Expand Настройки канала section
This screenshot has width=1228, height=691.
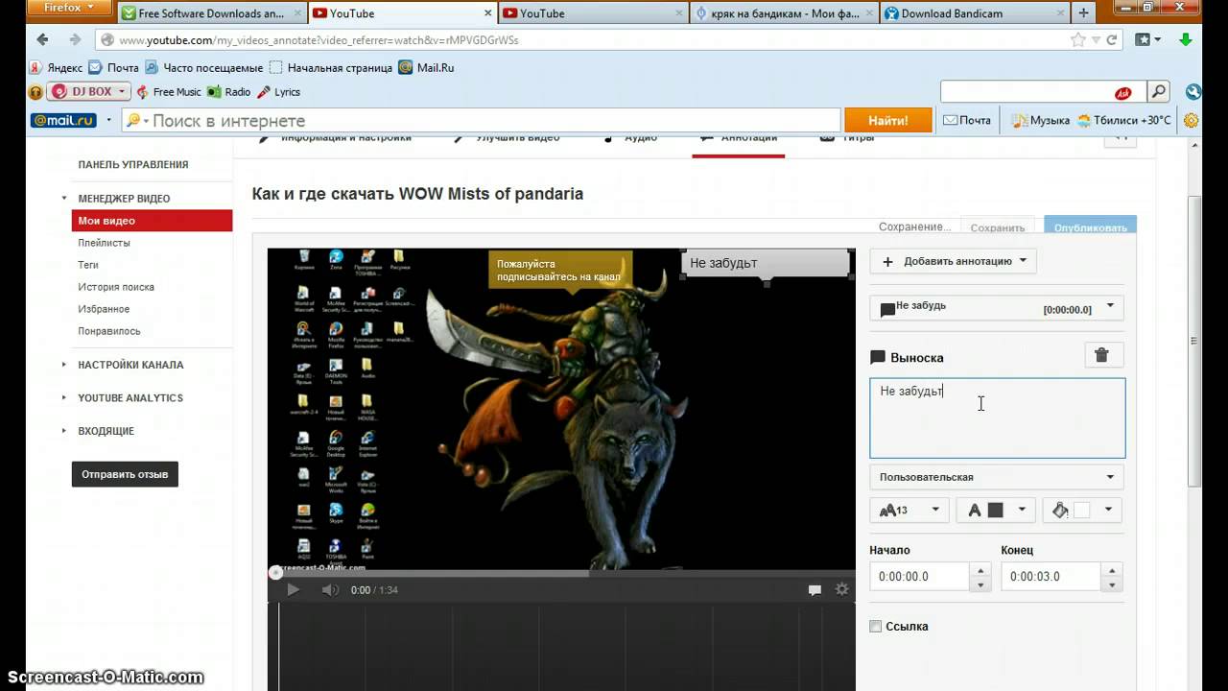point(130,365)
